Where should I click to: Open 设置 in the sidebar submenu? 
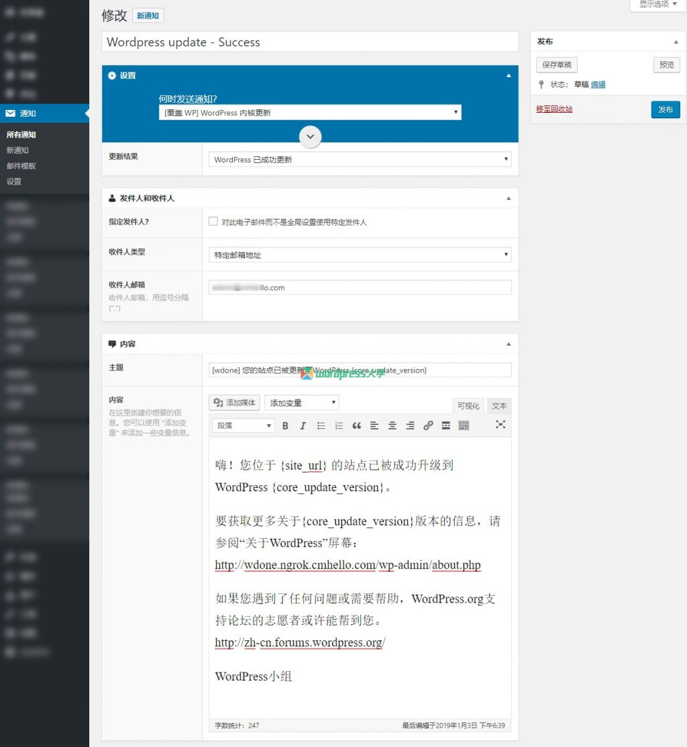[x=14, y=181]
